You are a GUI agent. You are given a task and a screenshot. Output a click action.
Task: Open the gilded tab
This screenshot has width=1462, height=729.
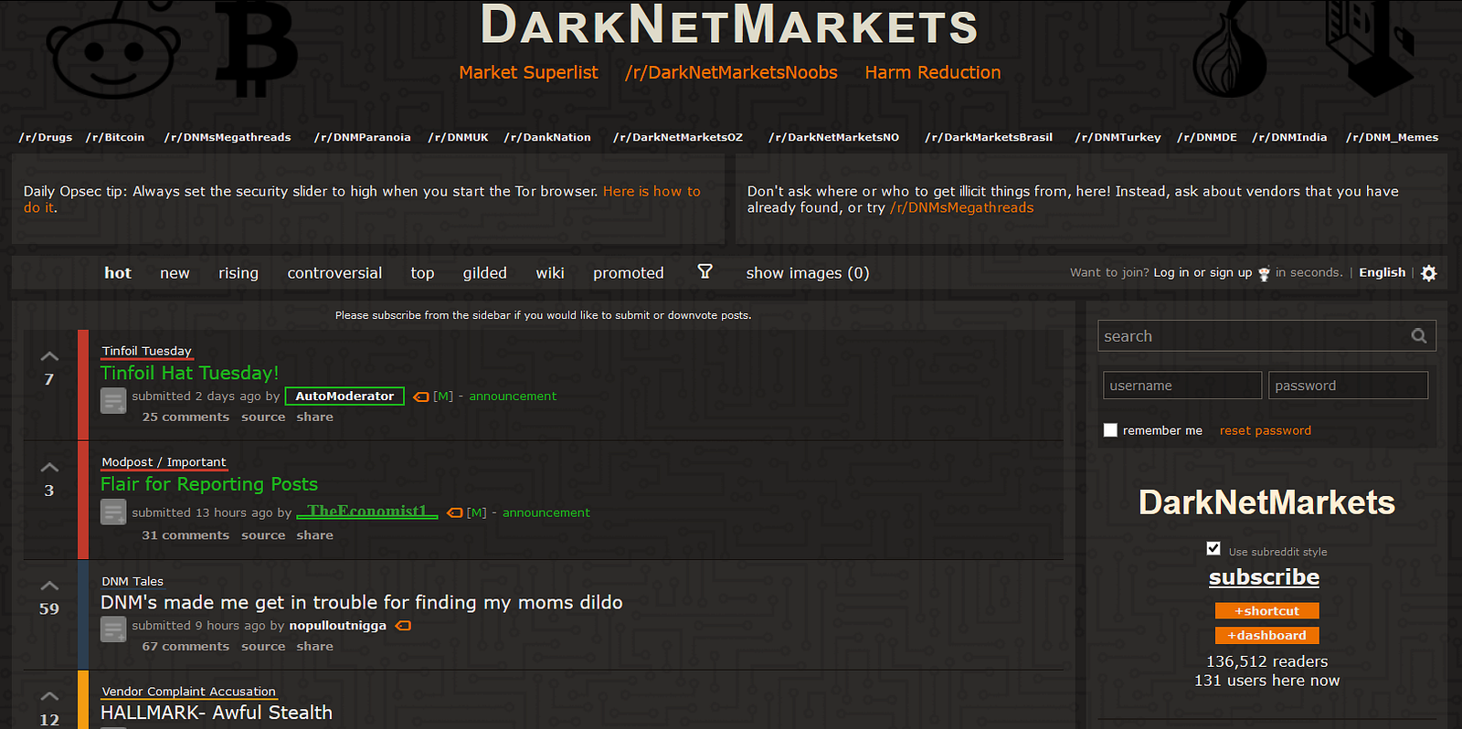(484, 273)
